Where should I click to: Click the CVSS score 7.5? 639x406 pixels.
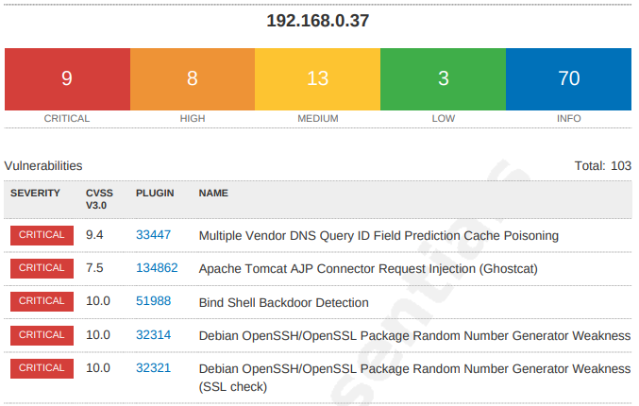tap(94, 268)
